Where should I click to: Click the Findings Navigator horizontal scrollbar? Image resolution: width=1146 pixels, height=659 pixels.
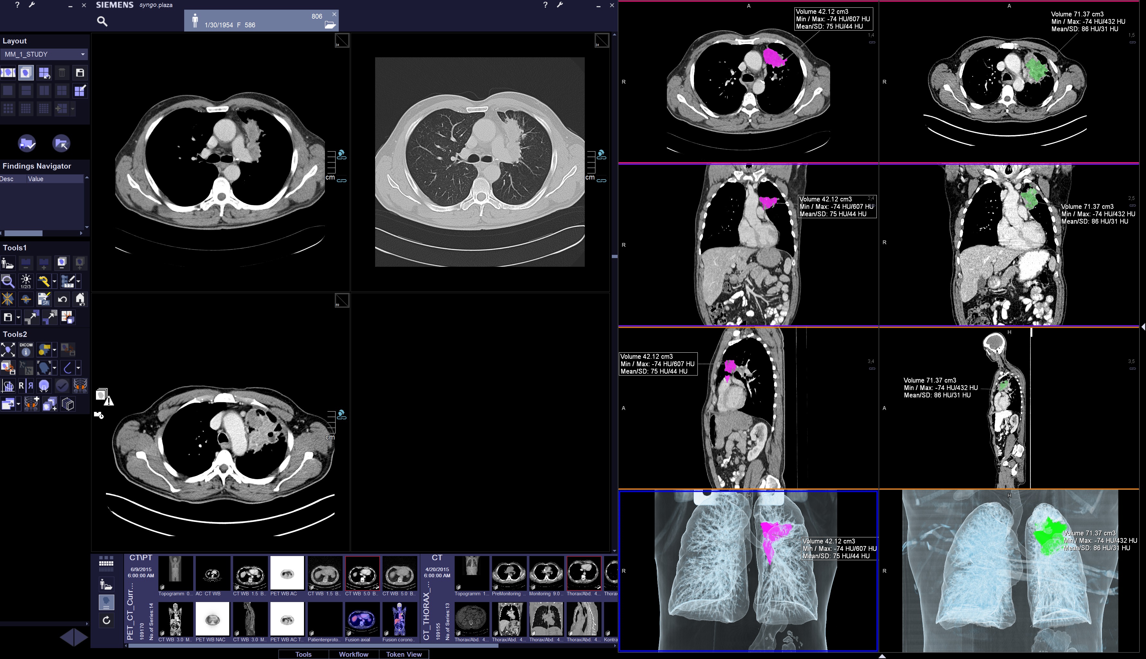[24, 233]
